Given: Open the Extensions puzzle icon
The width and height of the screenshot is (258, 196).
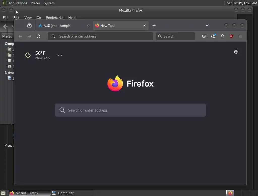Looking at the screenshot, I should (x=222, y=36).
